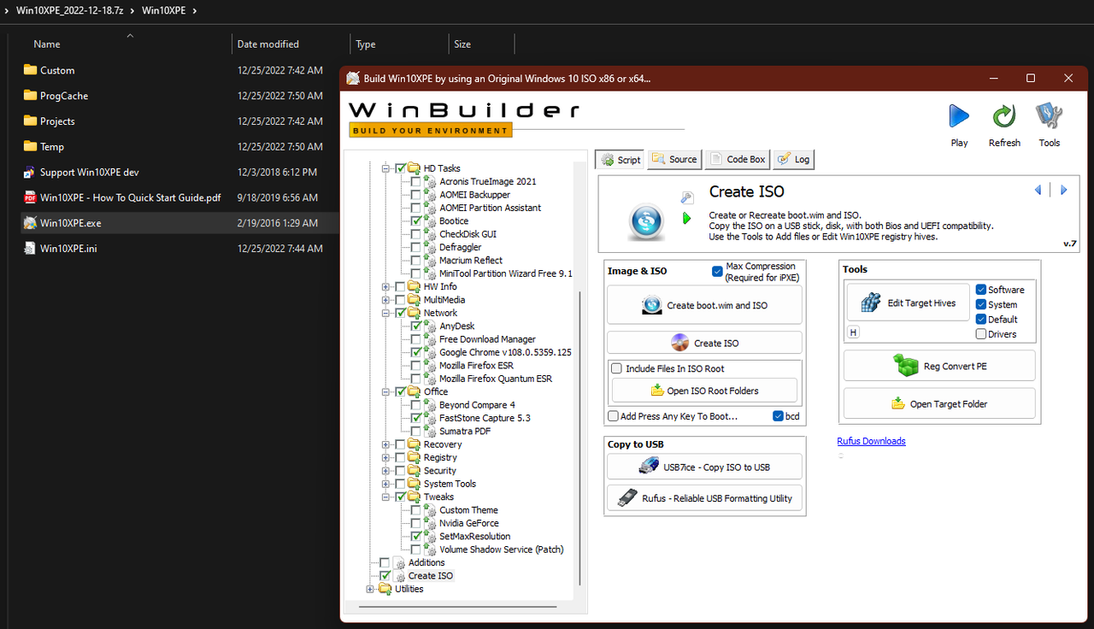Click the Create ISO script gear icon in tree
Viewport: 1094px width, 629px height.
pyautogui.click(x=399, y=576)
